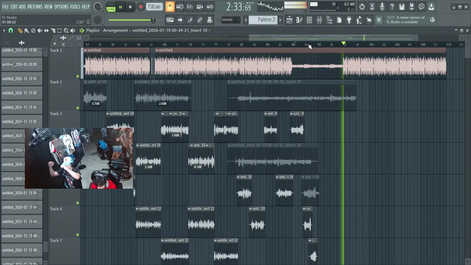The width and height of the screenshot is (471, 265).
Task: Open the Mixer view button
Action: click(x=319, y=20)
